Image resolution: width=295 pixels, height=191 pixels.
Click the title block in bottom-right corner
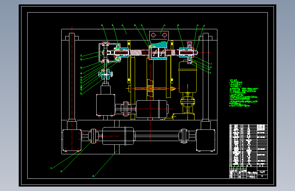248,173
